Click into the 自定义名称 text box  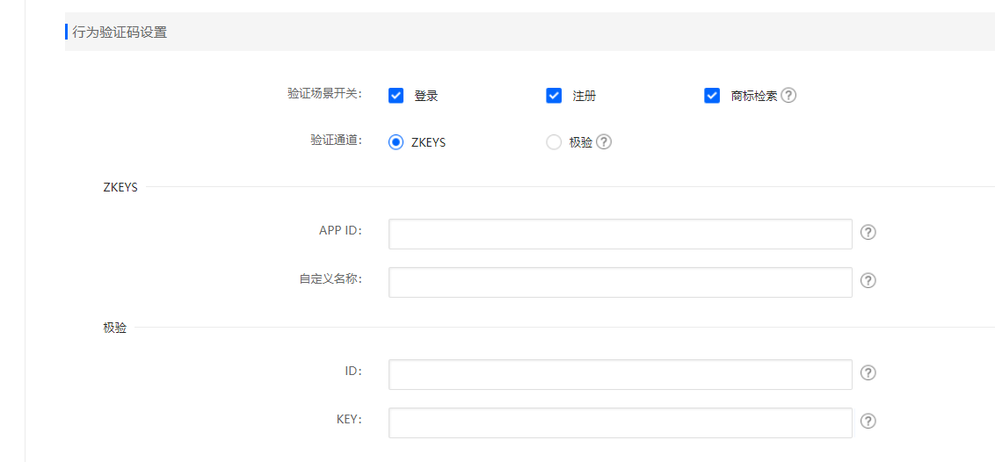coord(620,282)
